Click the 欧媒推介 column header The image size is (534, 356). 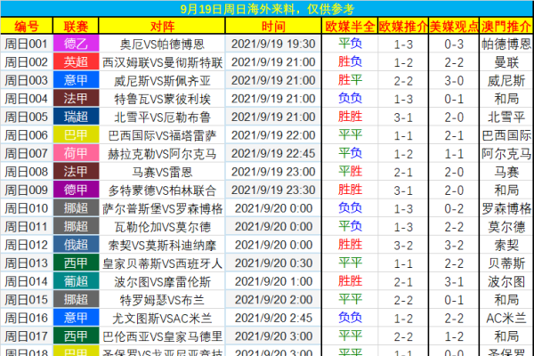(x=403, y=26)
